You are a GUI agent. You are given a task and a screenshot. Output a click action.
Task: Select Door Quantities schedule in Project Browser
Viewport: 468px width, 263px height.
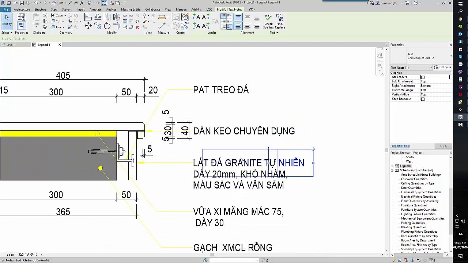[411, 188]
